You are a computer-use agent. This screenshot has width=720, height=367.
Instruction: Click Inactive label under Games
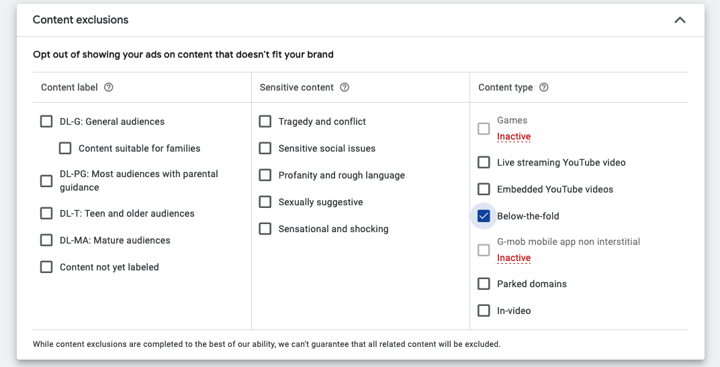(x=514, y=136)
